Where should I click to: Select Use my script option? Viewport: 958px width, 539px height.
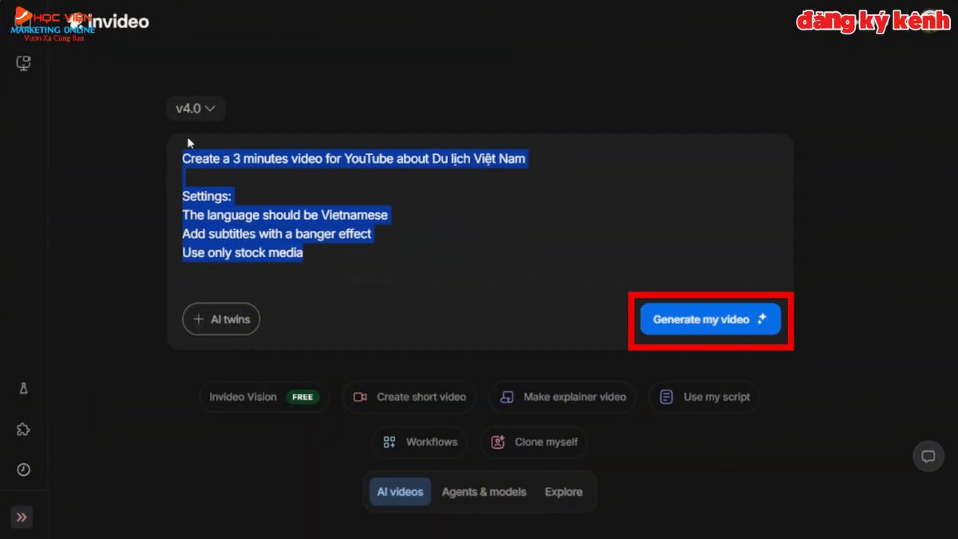705,397
